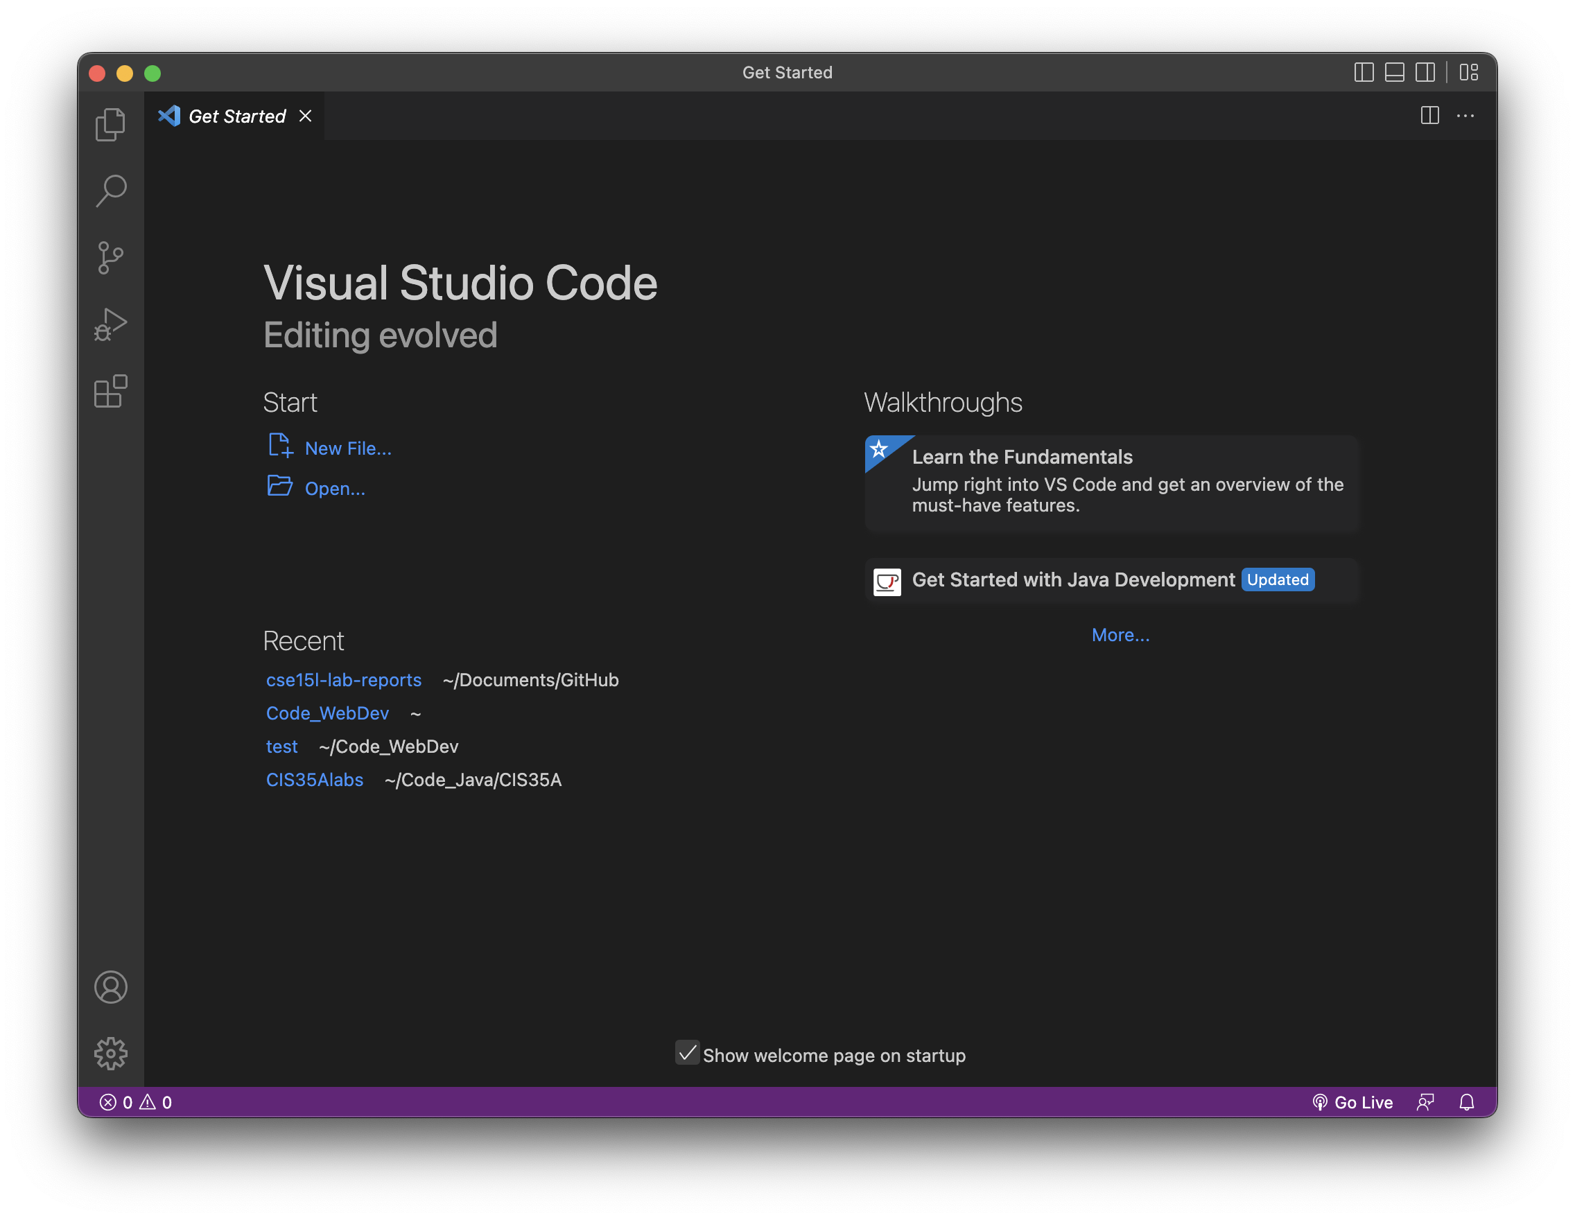Toggle the secondary sidebar layout icon

(1425, 72)
